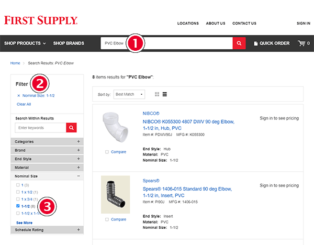Click the First Supply logo
Screen dimensions: 314x245
41,20
